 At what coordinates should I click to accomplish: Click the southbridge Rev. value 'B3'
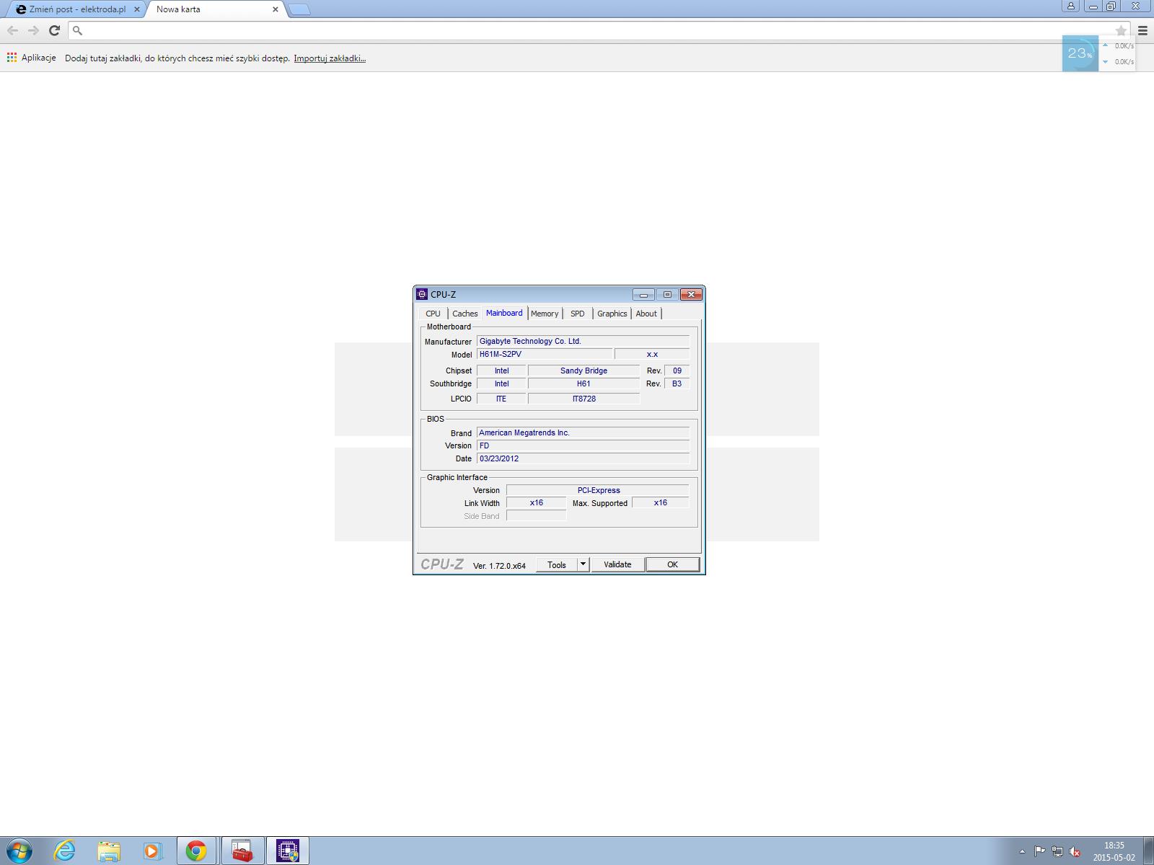[x=677, y=383]
